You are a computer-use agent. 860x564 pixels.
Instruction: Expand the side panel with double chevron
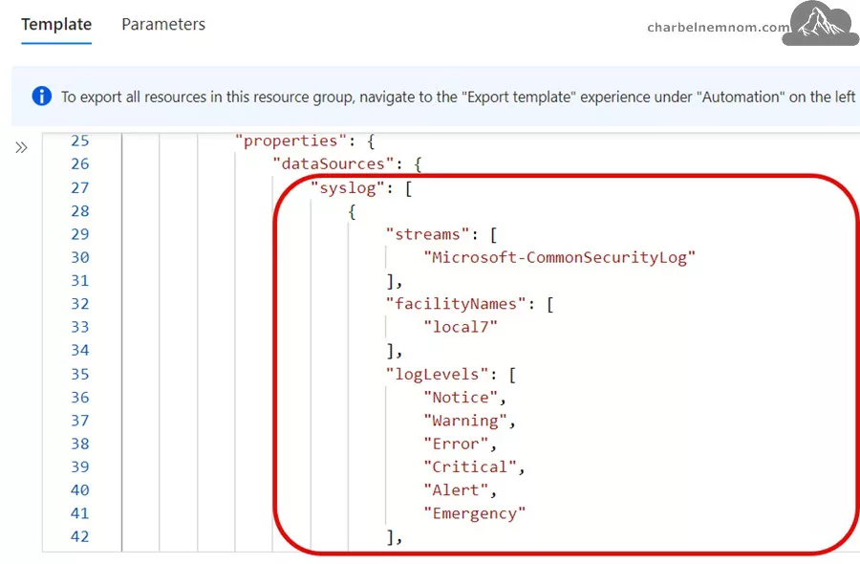21,147
